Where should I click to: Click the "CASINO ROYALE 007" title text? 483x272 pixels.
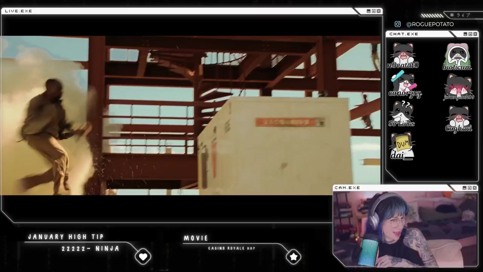point(232,248)
